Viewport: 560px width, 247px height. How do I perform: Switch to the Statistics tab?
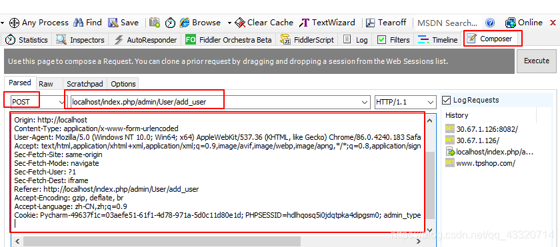tap(26, 39)
